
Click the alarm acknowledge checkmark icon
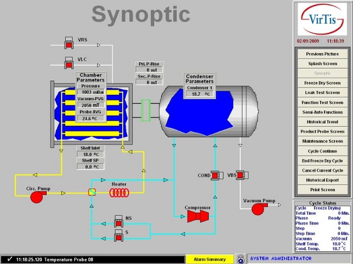point(10,259)
